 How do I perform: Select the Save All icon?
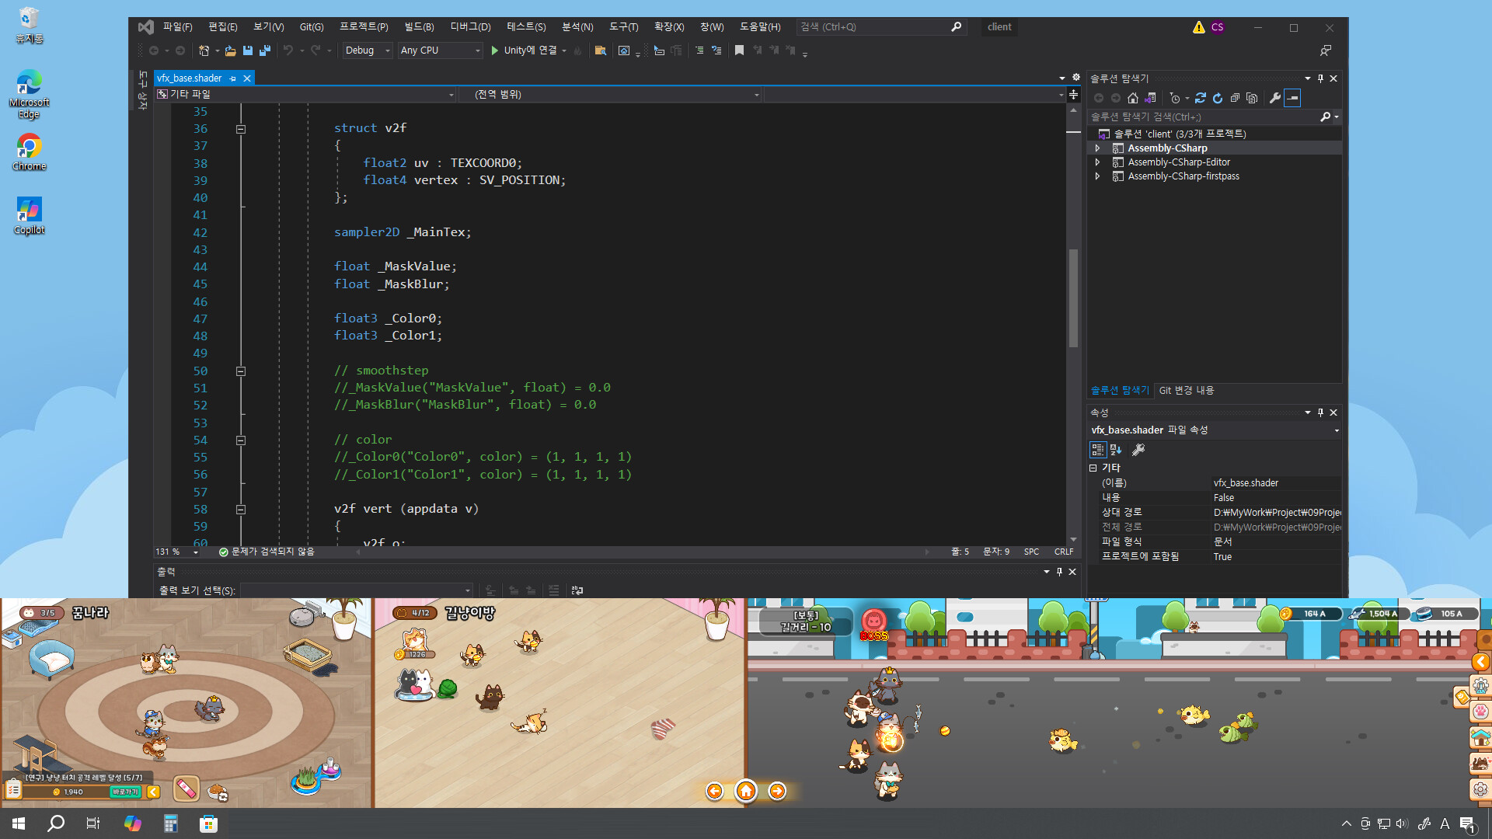pos(265,50)
